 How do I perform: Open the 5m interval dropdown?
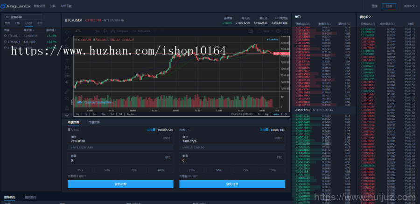(98, 31)
